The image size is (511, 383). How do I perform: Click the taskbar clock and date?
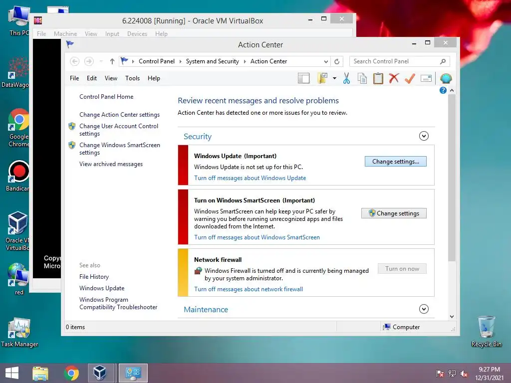tap(489, 373)
